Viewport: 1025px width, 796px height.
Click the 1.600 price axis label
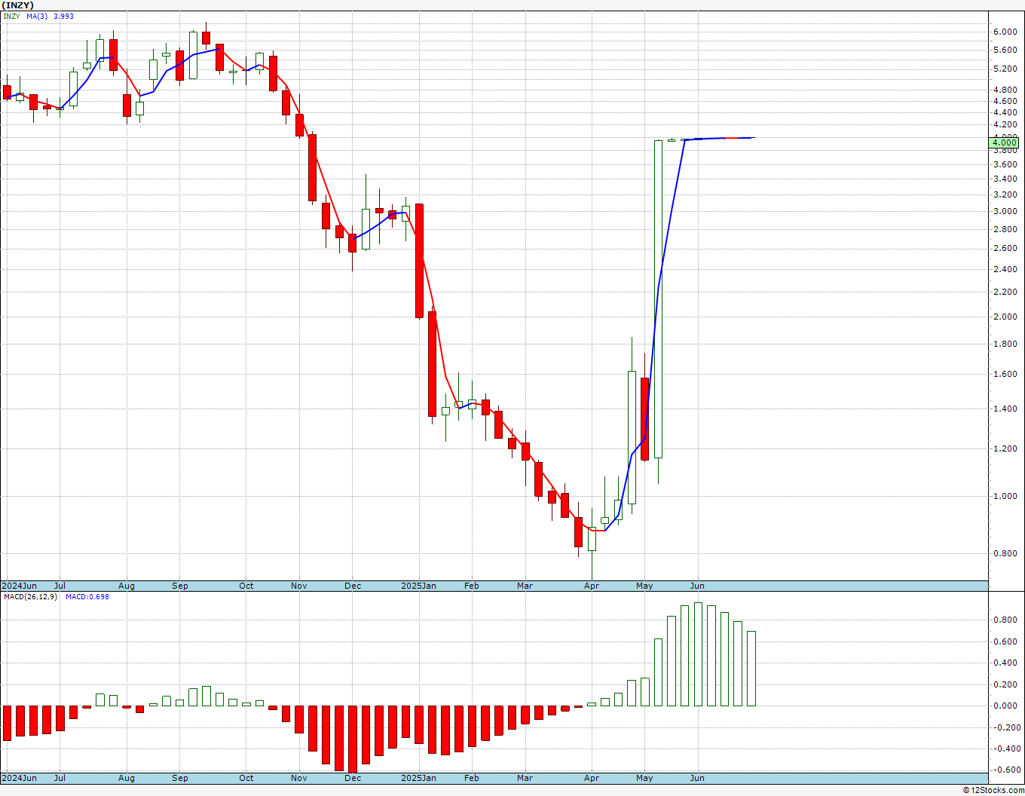(1005, 374)
